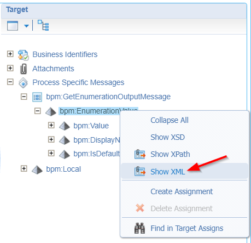Expand the bpm:Value element

(x=51, y=125)
